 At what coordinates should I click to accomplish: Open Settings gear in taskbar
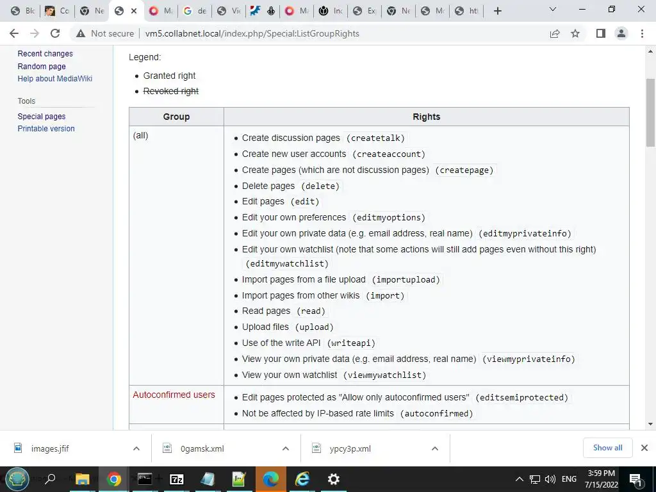(x=333, y=479)
